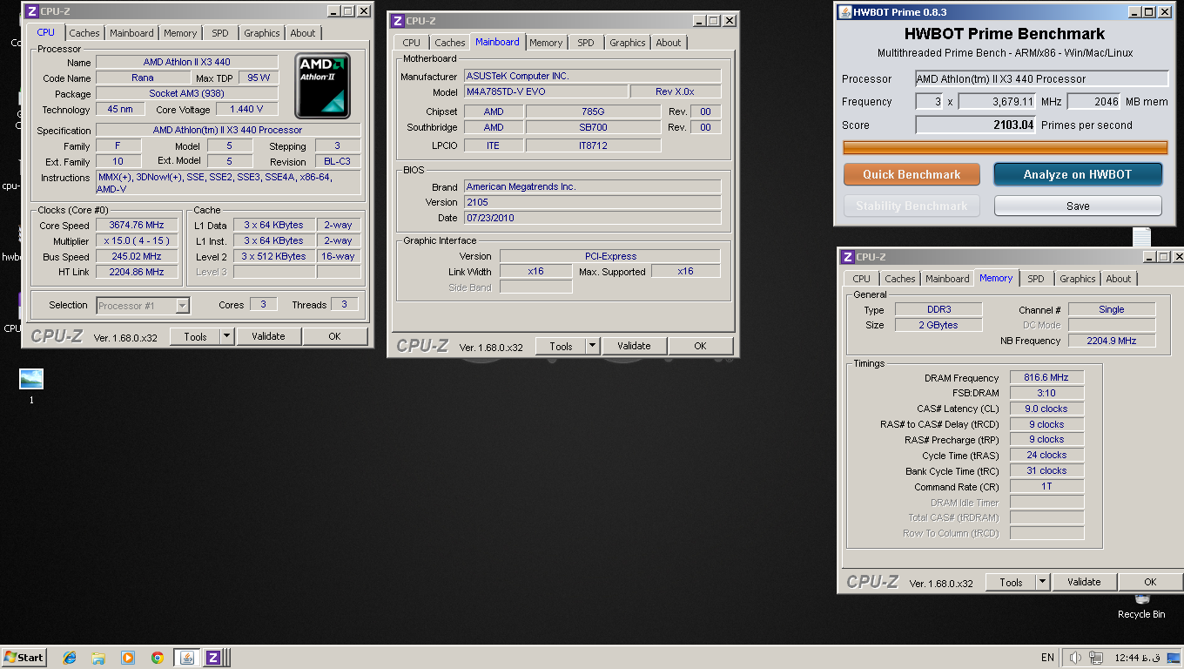Open the Recycle Bin desktop icon
This screenshot has width=1184, height=669.
tap(1141, 606)
